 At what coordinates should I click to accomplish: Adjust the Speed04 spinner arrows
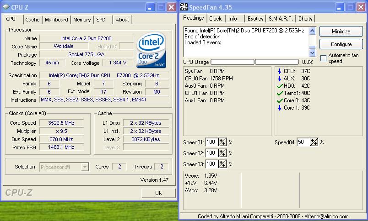[314, 142]
